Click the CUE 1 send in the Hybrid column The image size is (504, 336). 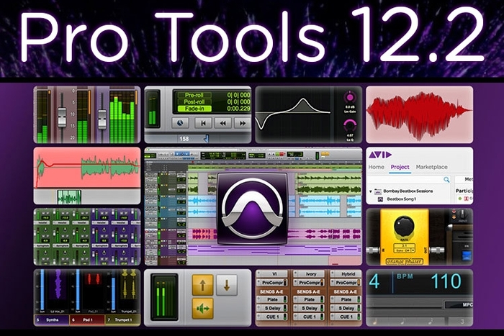pyautogui.click(x=347, y=317)
